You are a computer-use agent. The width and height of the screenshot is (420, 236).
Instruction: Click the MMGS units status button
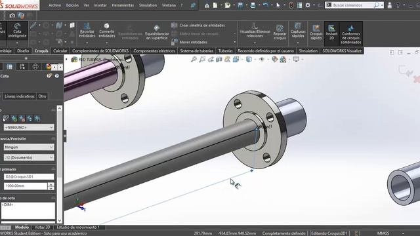tap(383, 233)
